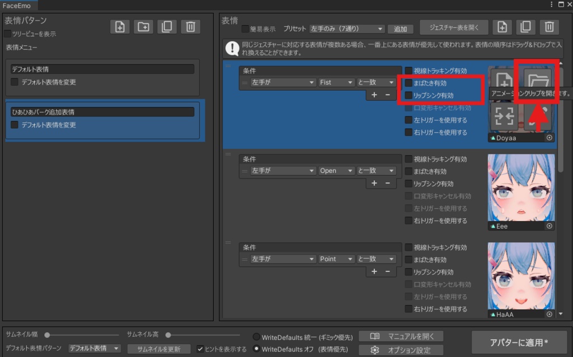Image resolution: width=573 pixels, height=357 pixels.
Task: Apply settings with the アバターに適用 button
Action: pos(520,342)
